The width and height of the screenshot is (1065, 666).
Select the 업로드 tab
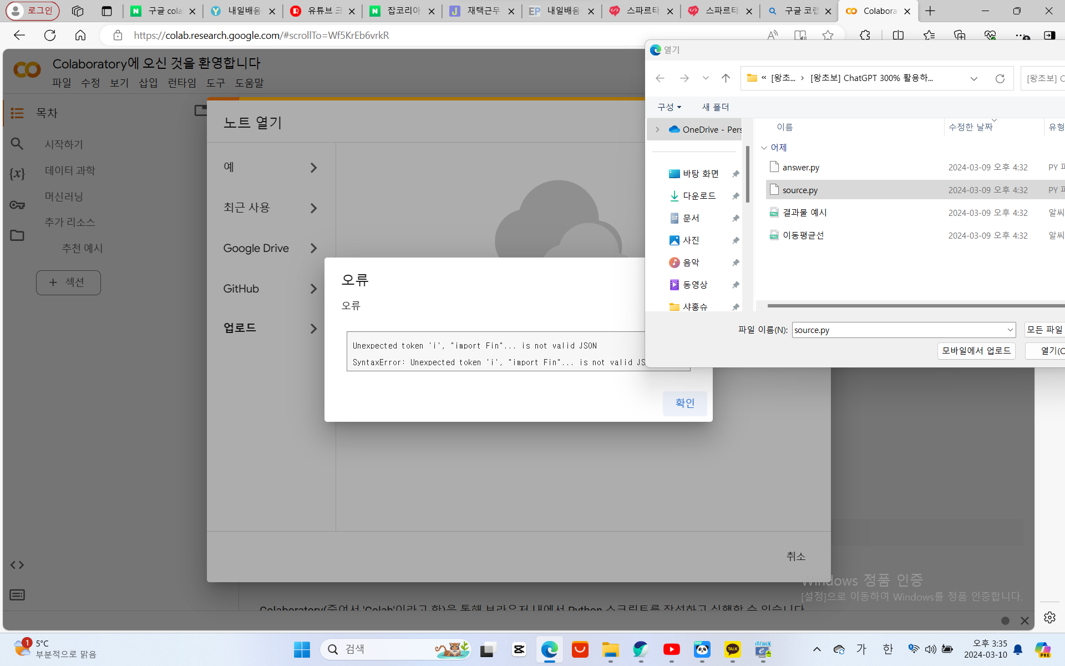271,328
